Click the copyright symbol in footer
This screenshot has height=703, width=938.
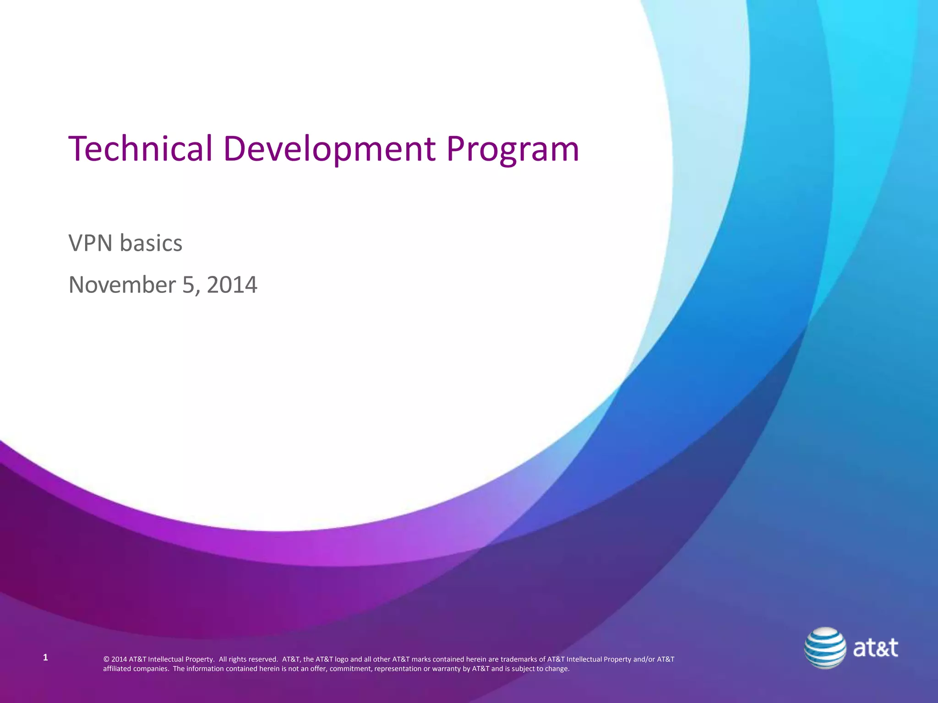[x=106, y=660]
